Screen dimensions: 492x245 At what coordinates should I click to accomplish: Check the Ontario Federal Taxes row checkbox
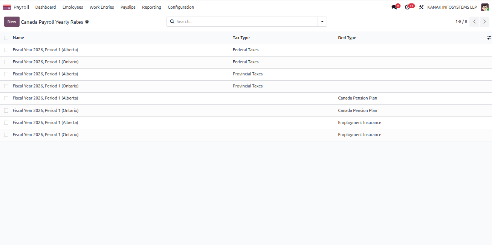6,62
